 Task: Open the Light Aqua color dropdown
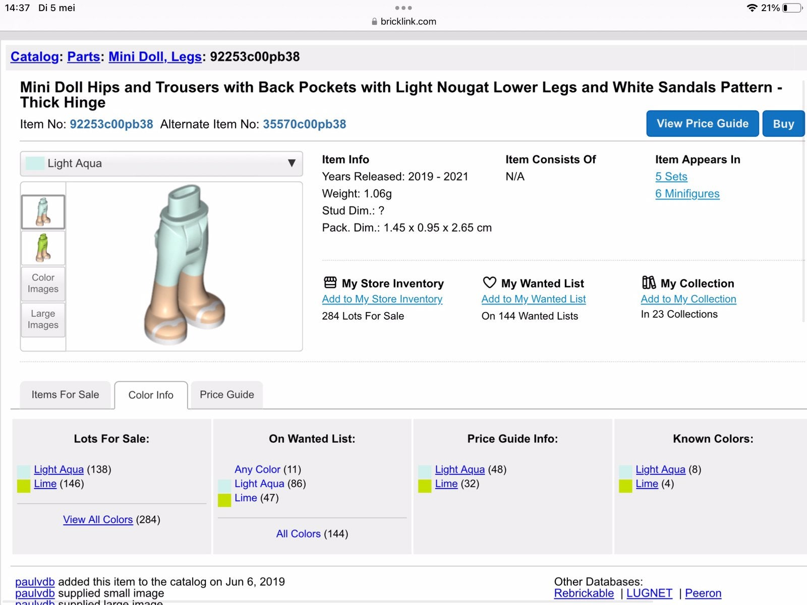tap(161, 163)
